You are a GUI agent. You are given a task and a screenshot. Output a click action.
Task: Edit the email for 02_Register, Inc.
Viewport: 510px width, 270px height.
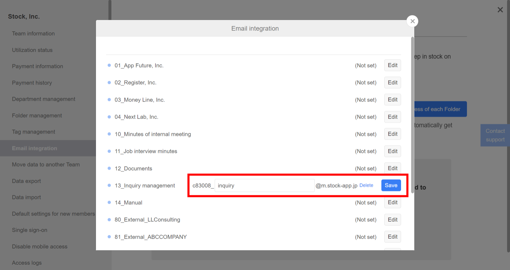[392, 83]
